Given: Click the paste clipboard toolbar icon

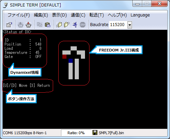Looking at the screenshot, I should 48,25.
